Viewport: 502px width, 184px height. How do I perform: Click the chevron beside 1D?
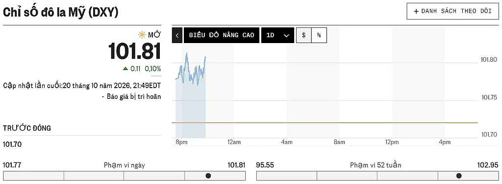[286, 35]
